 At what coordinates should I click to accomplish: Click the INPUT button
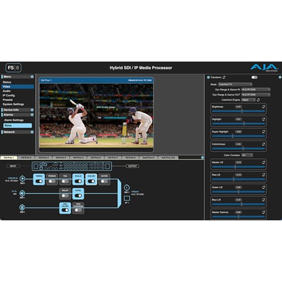(13, 166)
